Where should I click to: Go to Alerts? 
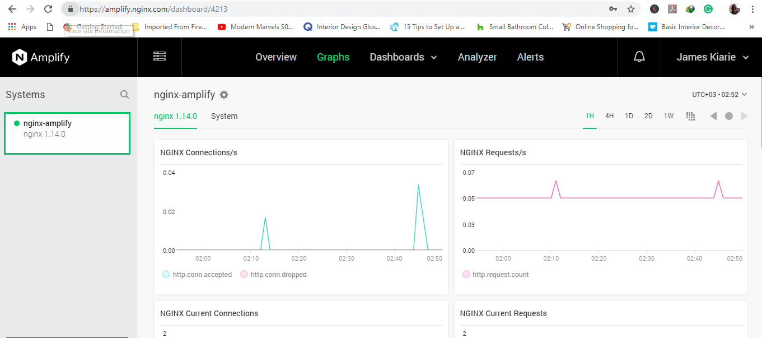[531, 57]
